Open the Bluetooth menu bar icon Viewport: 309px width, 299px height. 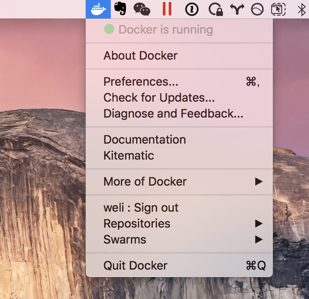(x=301, y=10)
